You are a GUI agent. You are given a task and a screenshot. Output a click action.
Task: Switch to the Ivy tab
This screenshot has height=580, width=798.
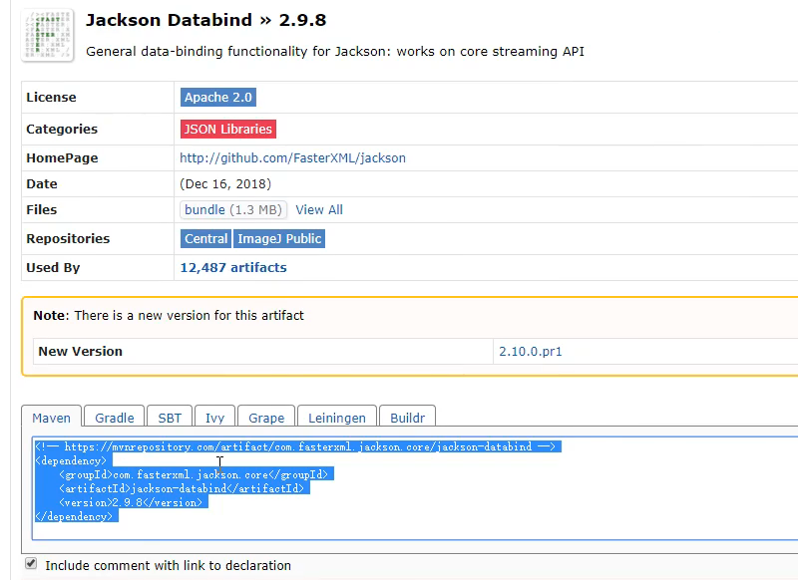point(214,418)
